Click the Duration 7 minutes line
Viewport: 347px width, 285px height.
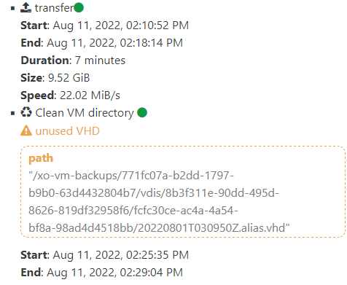point(73,60)
